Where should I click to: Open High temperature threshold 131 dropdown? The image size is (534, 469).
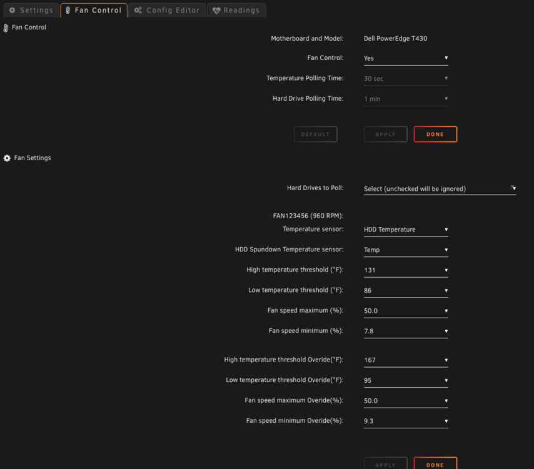(406, 270)
